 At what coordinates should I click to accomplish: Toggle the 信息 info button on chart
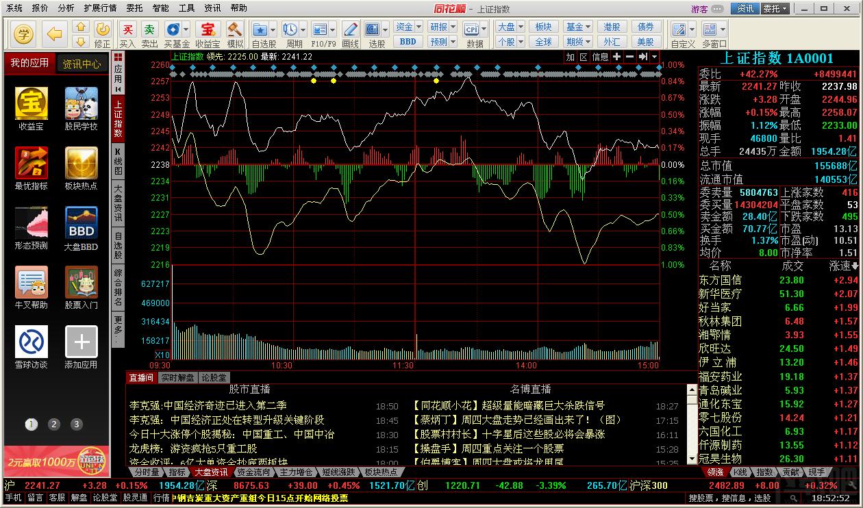tap(600, 57)
